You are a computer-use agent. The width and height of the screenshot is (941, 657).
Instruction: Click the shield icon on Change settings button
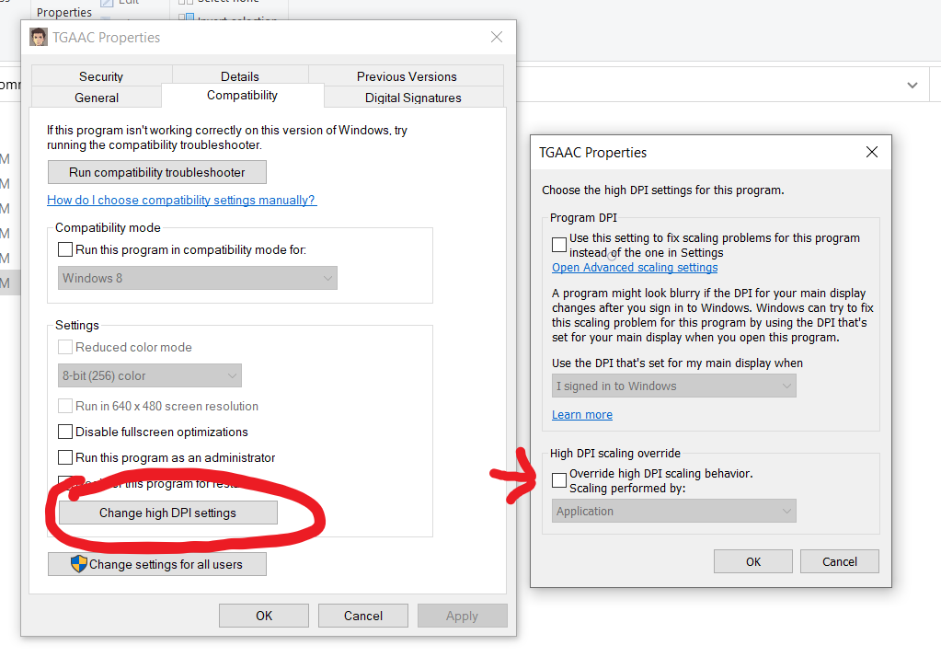tap(78, 564)
